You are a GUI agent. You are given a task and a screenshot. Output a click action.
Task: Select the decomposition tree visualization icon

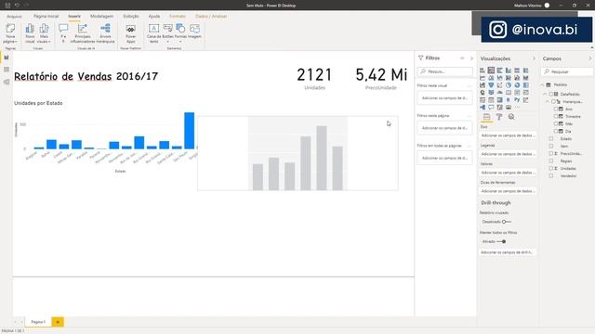[x=483, y=108]
